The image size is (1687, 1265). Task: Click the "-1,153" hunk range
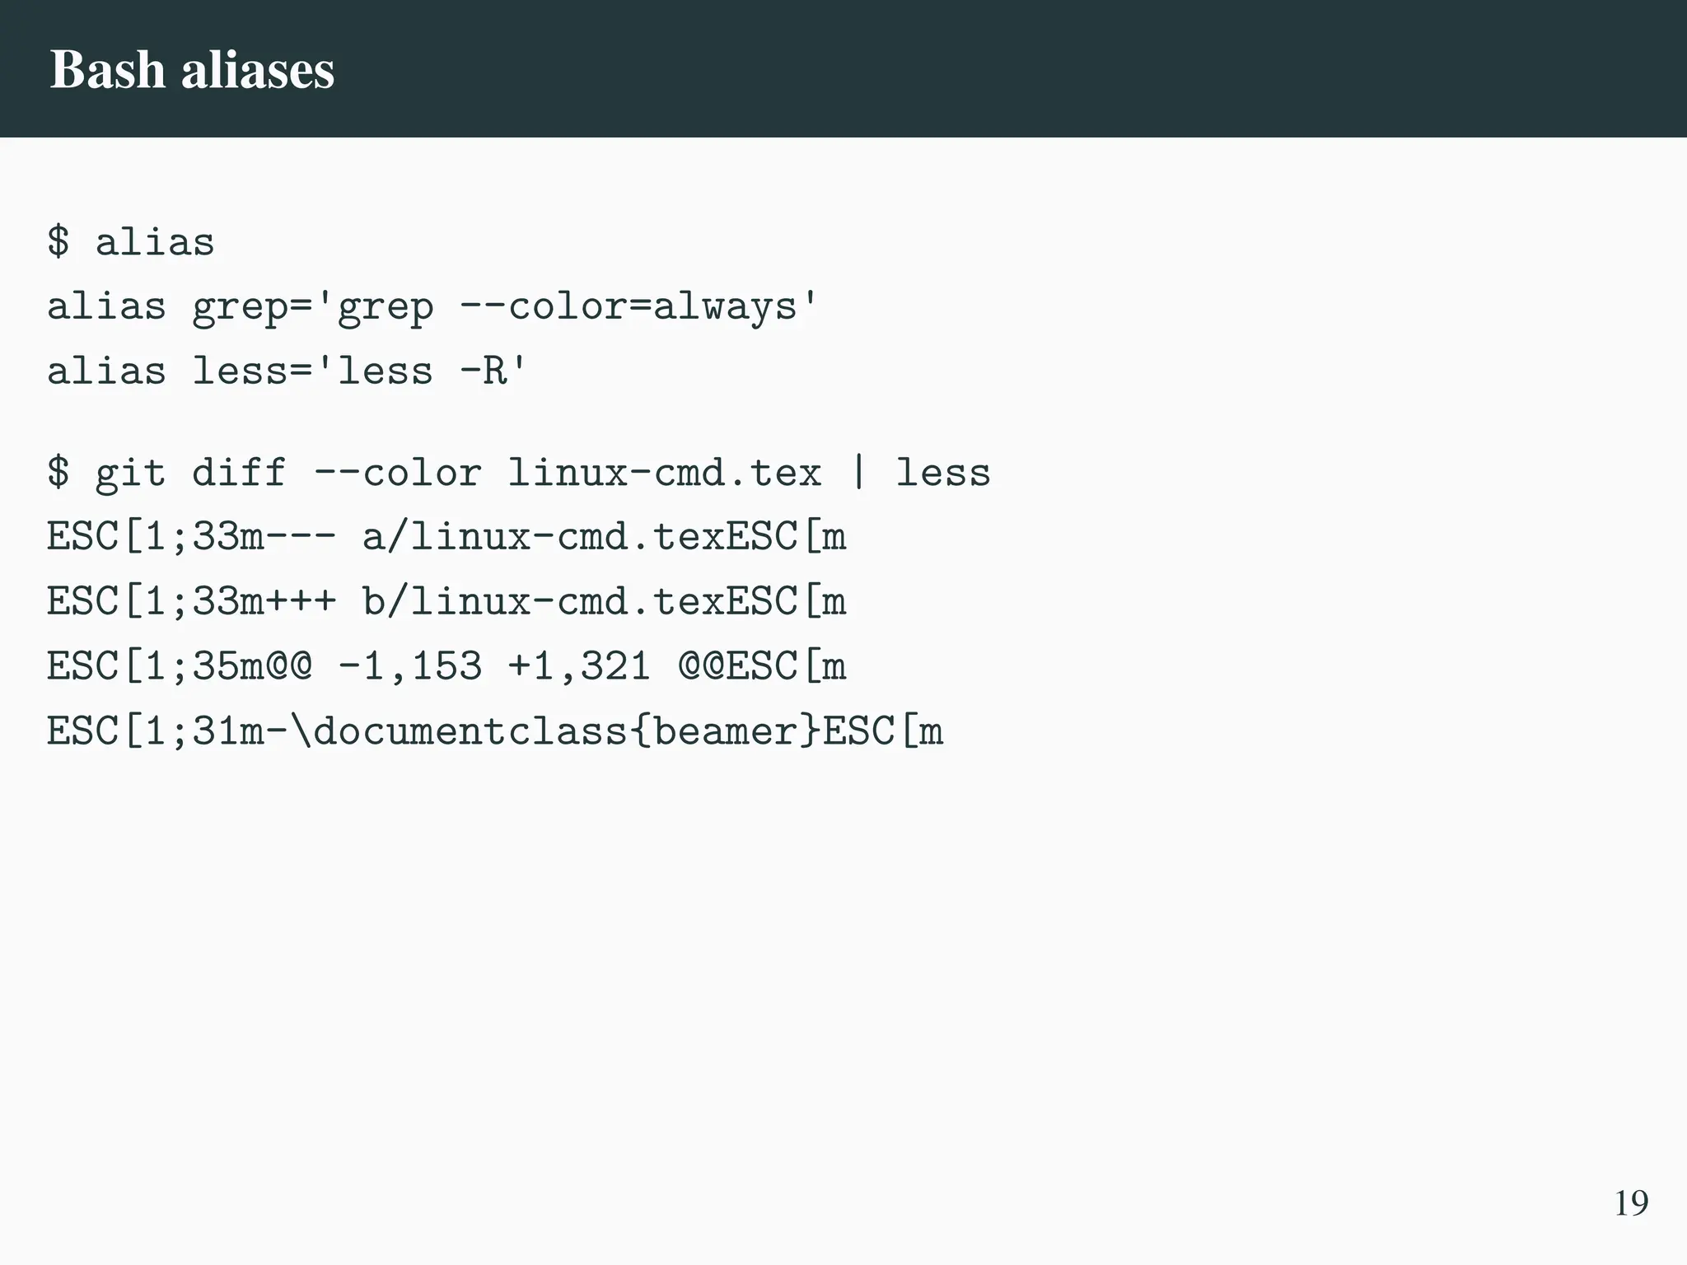409,666
